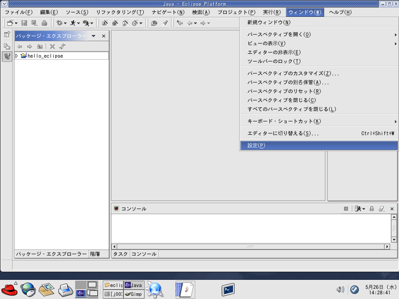Click the console process list icon
This screenshot has width=399, height=299.
(358, 209)
